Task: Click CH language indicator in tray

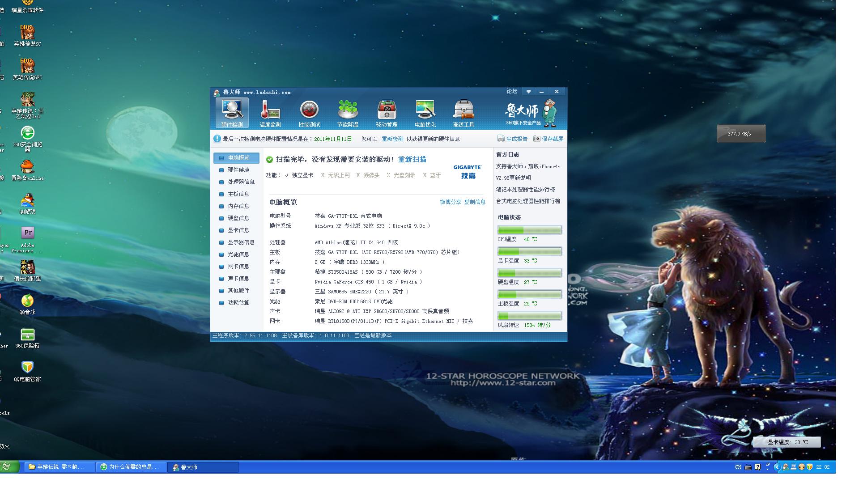Action: (x=738, y=467)
